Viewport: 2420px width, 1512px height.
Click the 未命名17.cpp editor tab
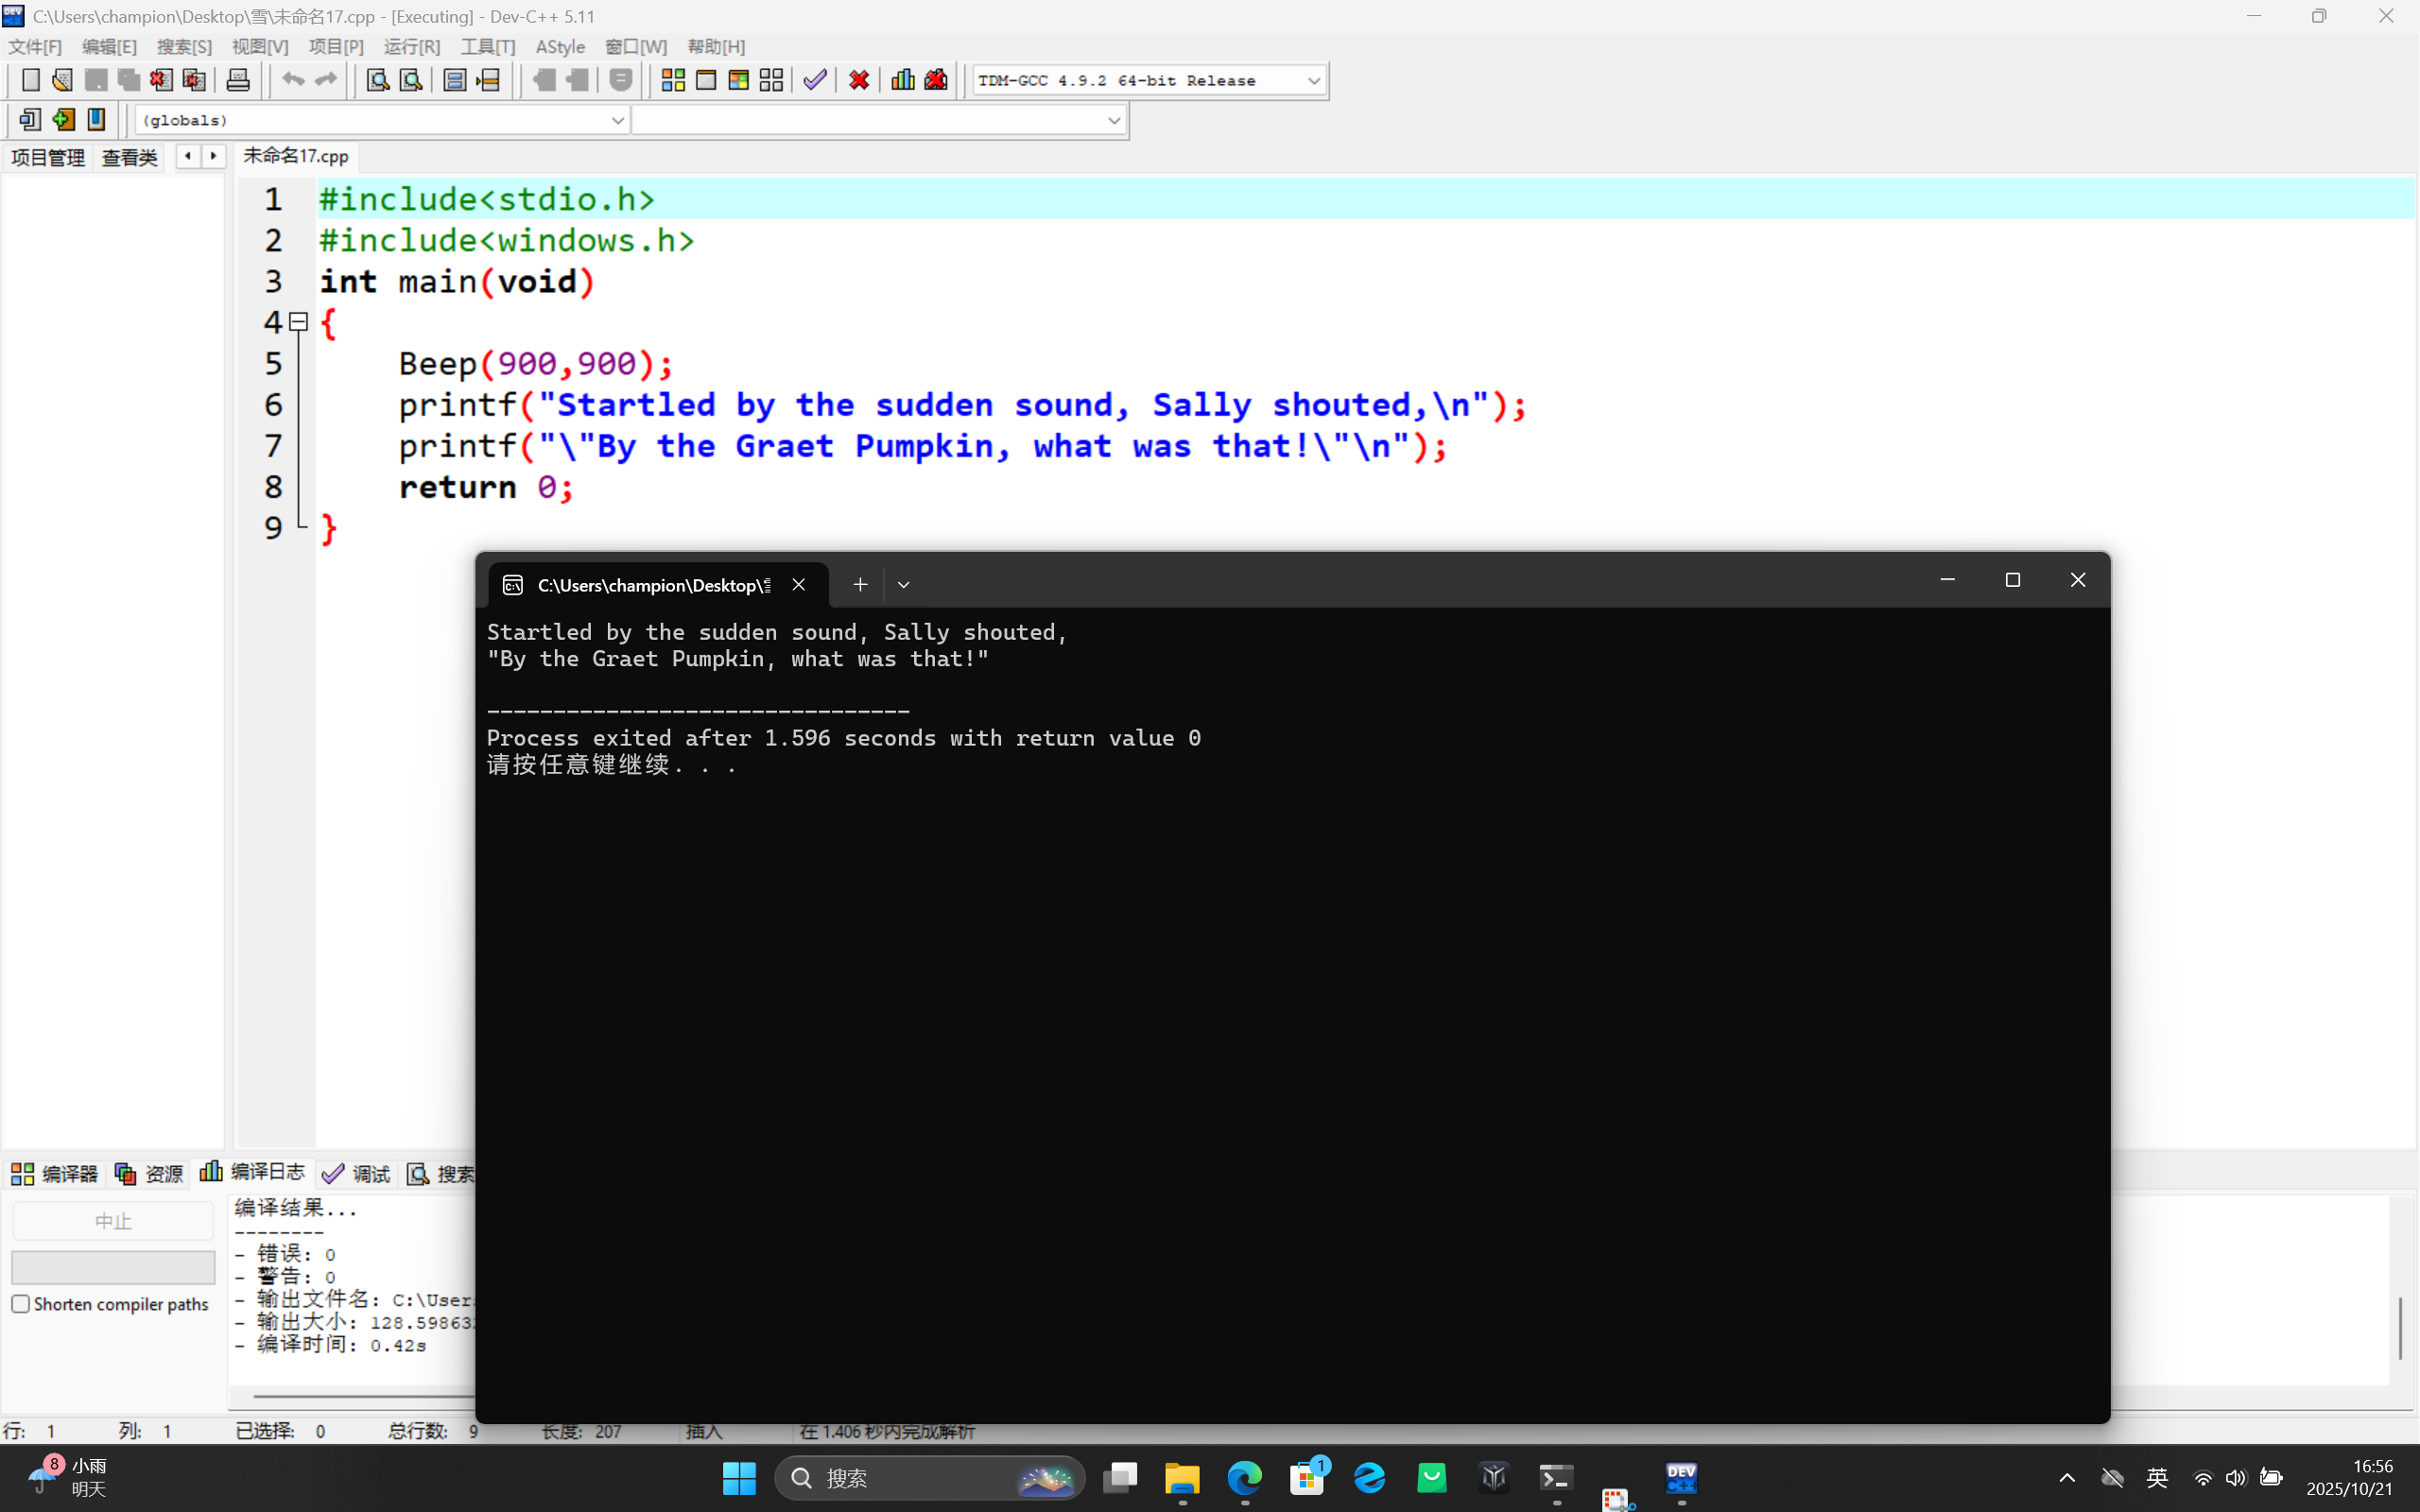tap(296, 157)
